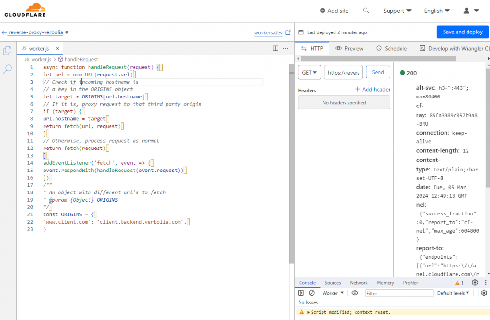This screenshot has height=320, width=490.
Task: Open the GET method dropdown
Action: tap(310, 73)
